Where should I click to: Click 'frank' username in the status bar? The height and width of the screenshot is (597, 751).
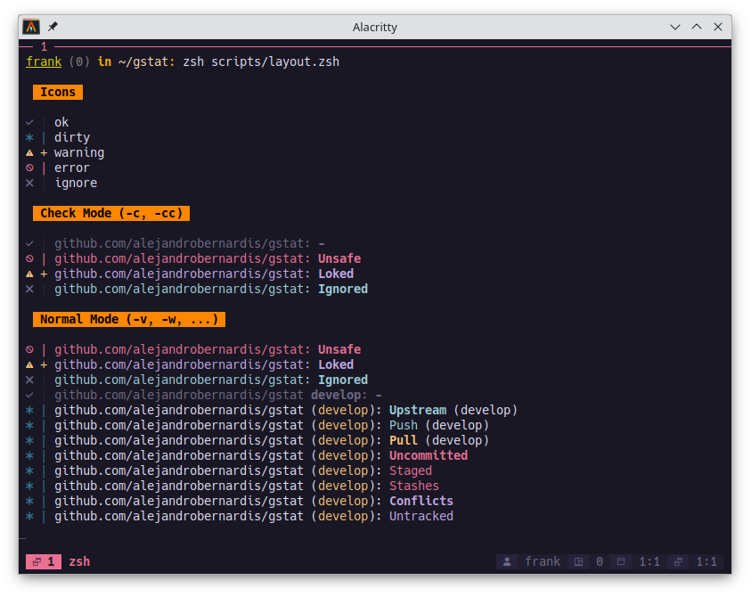click(x=543, y=561)
